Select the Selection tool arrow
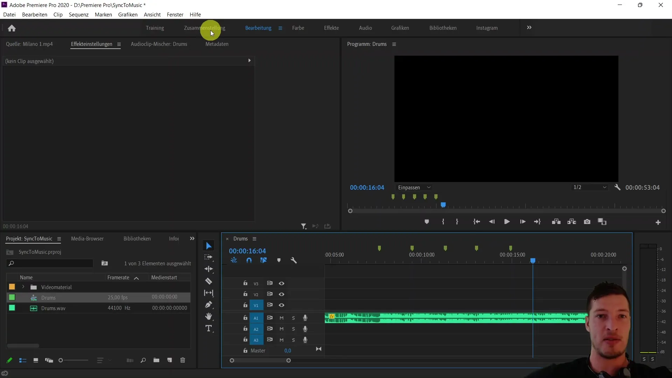 tap(209, 246)
